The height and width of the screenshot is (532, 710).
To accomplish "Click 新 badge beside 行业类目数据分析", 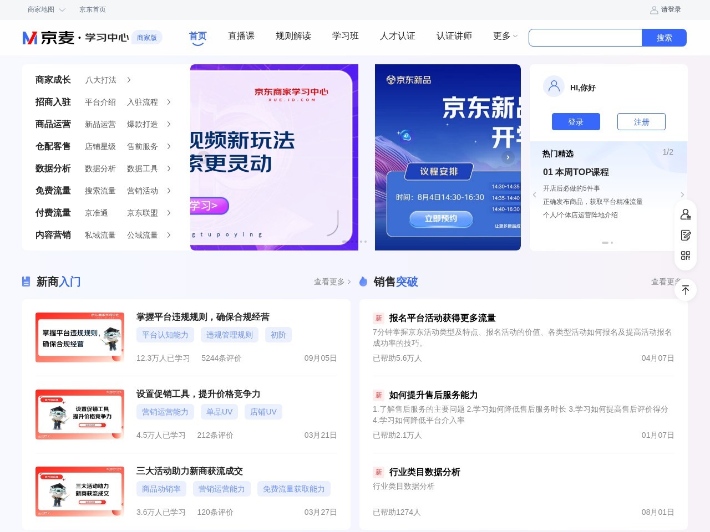I will (379, 472).
